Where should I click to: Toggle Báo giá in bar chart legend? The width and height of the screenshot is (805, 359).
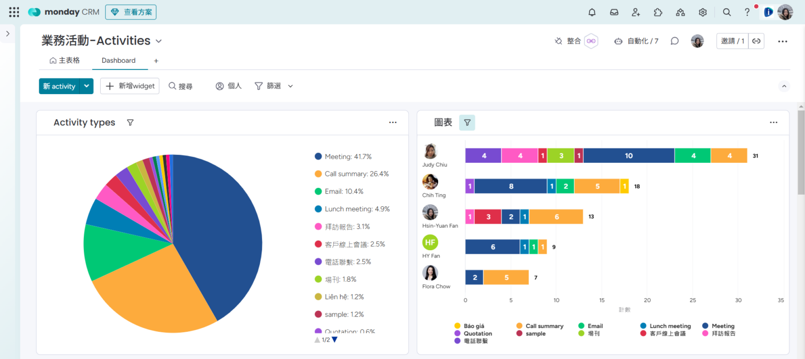pyautogui.click(x=470, y=326)
